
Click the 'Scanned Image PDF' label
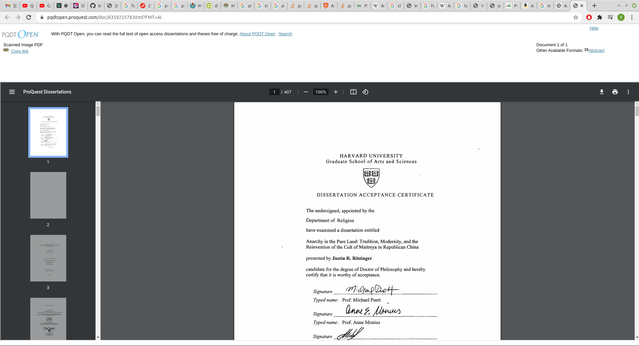coord(23,45)
